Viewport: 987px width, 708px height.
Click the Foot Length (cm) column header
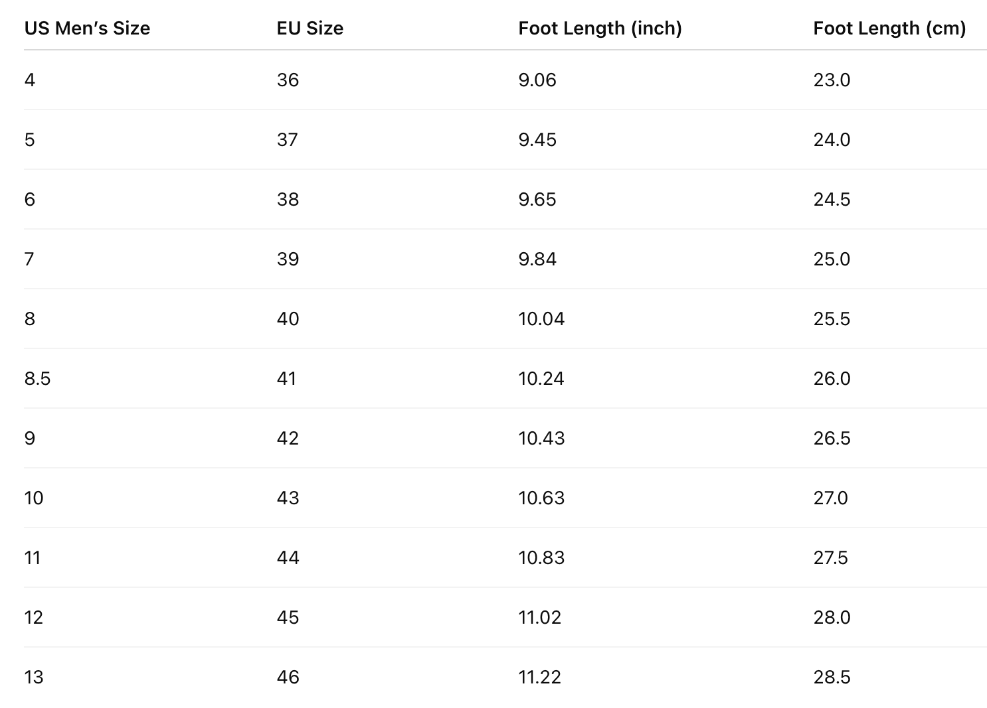(x=889, y=29)
